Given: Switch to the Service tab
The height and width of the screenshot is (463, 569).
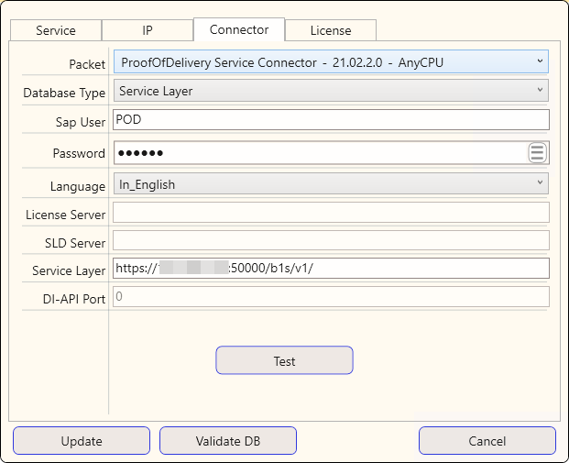Looking at the screenshot, I should tap(56, 30).
